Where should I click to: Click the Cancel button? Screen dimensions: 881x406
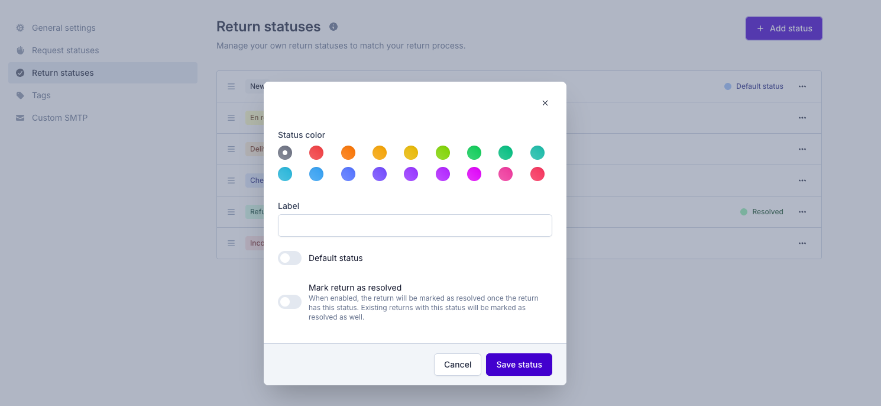(457, 365)
